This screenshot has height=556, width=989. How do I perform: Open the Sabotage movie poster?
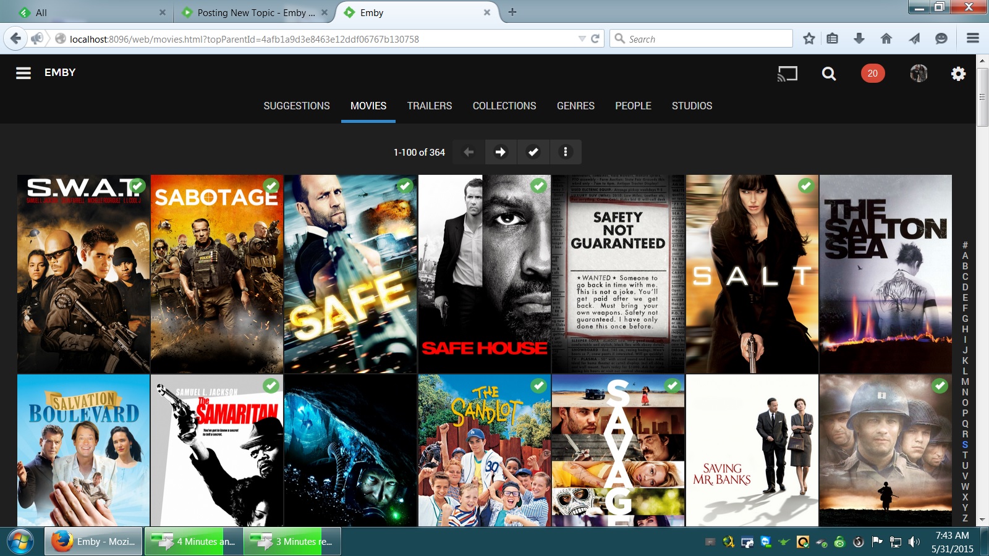pos(217,274)
